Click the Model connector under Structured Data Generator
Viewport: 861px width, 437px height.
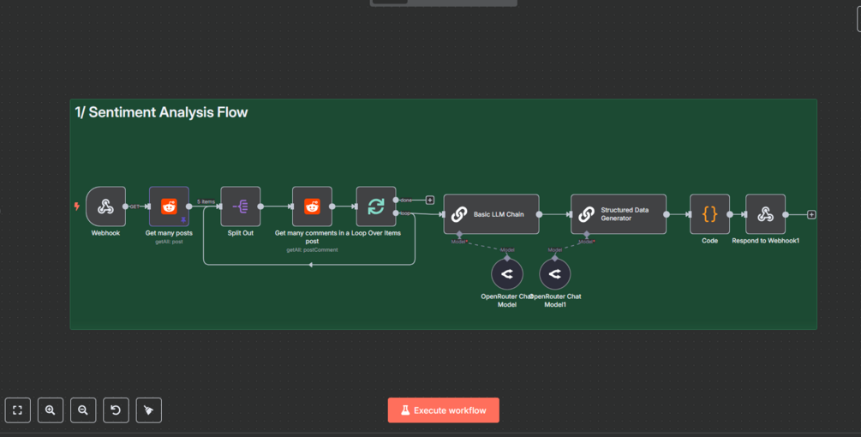coord(587,235)
